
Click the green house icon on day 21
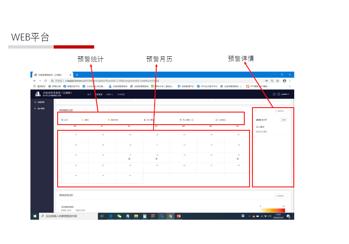tap(238, 159)
